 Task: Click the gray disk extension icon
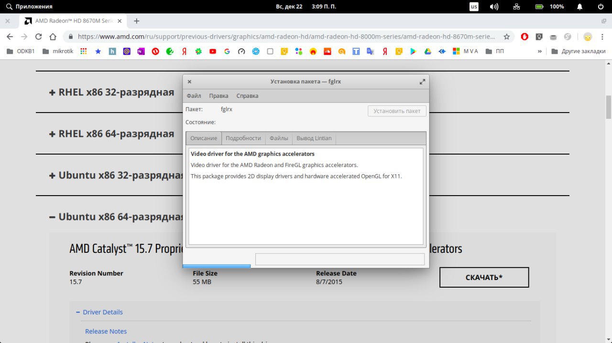tap(553, 36)
